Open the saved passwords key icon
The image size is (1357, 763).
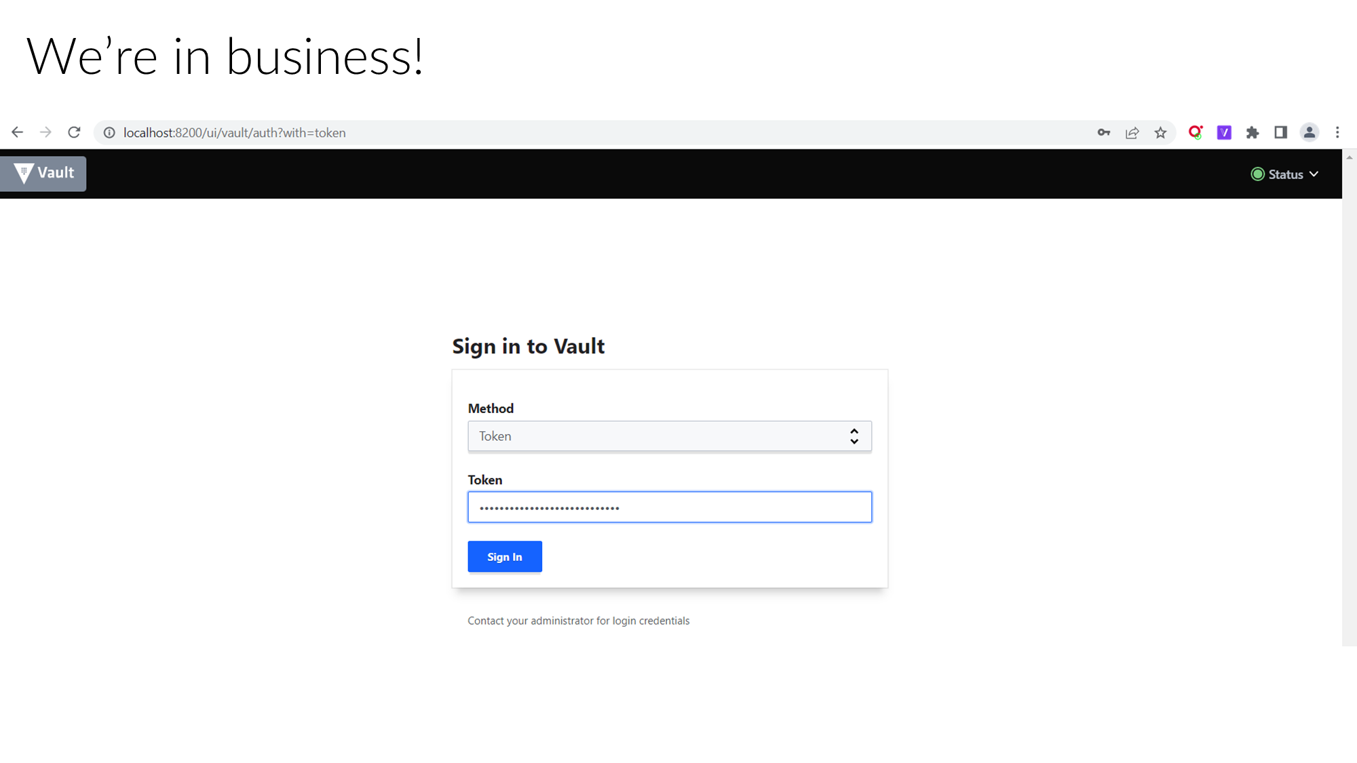click(1104, 133)
